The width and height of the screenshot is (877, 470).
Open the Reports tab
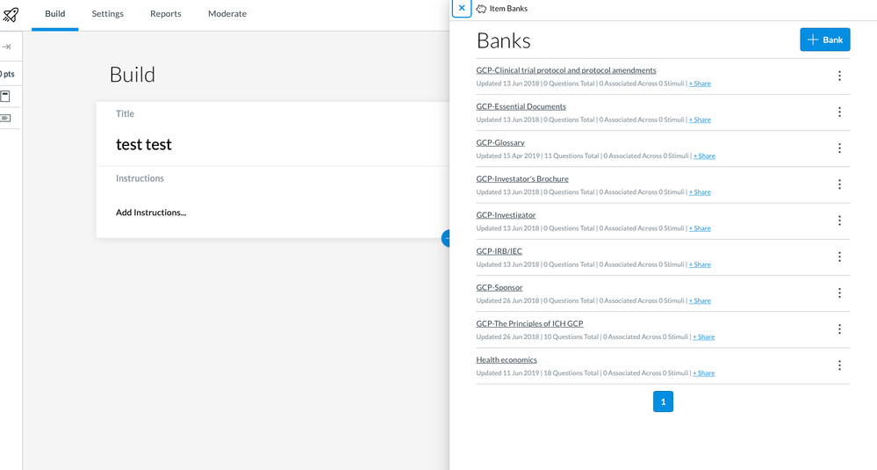tap(165, 14)
